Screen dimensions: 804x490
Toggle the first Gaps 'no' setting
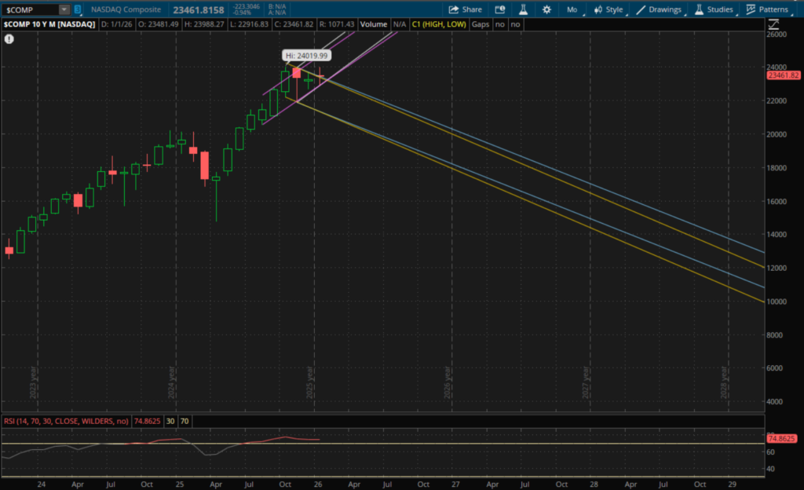499,24
